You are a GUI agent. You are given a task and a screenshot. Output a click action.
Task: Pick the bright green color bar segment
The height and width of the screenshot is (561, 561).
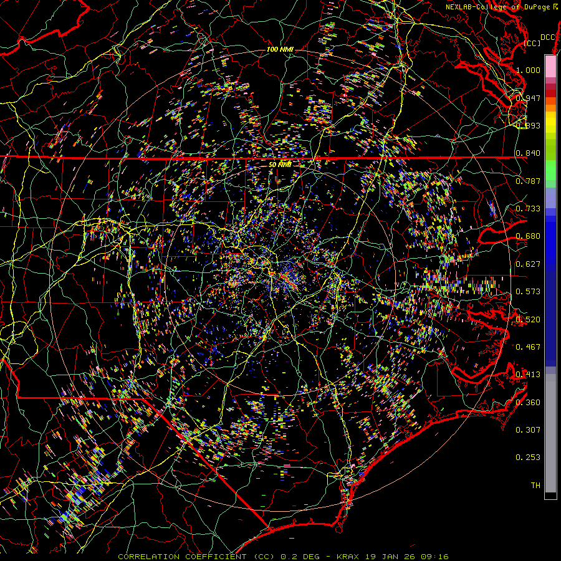point(550,170)
